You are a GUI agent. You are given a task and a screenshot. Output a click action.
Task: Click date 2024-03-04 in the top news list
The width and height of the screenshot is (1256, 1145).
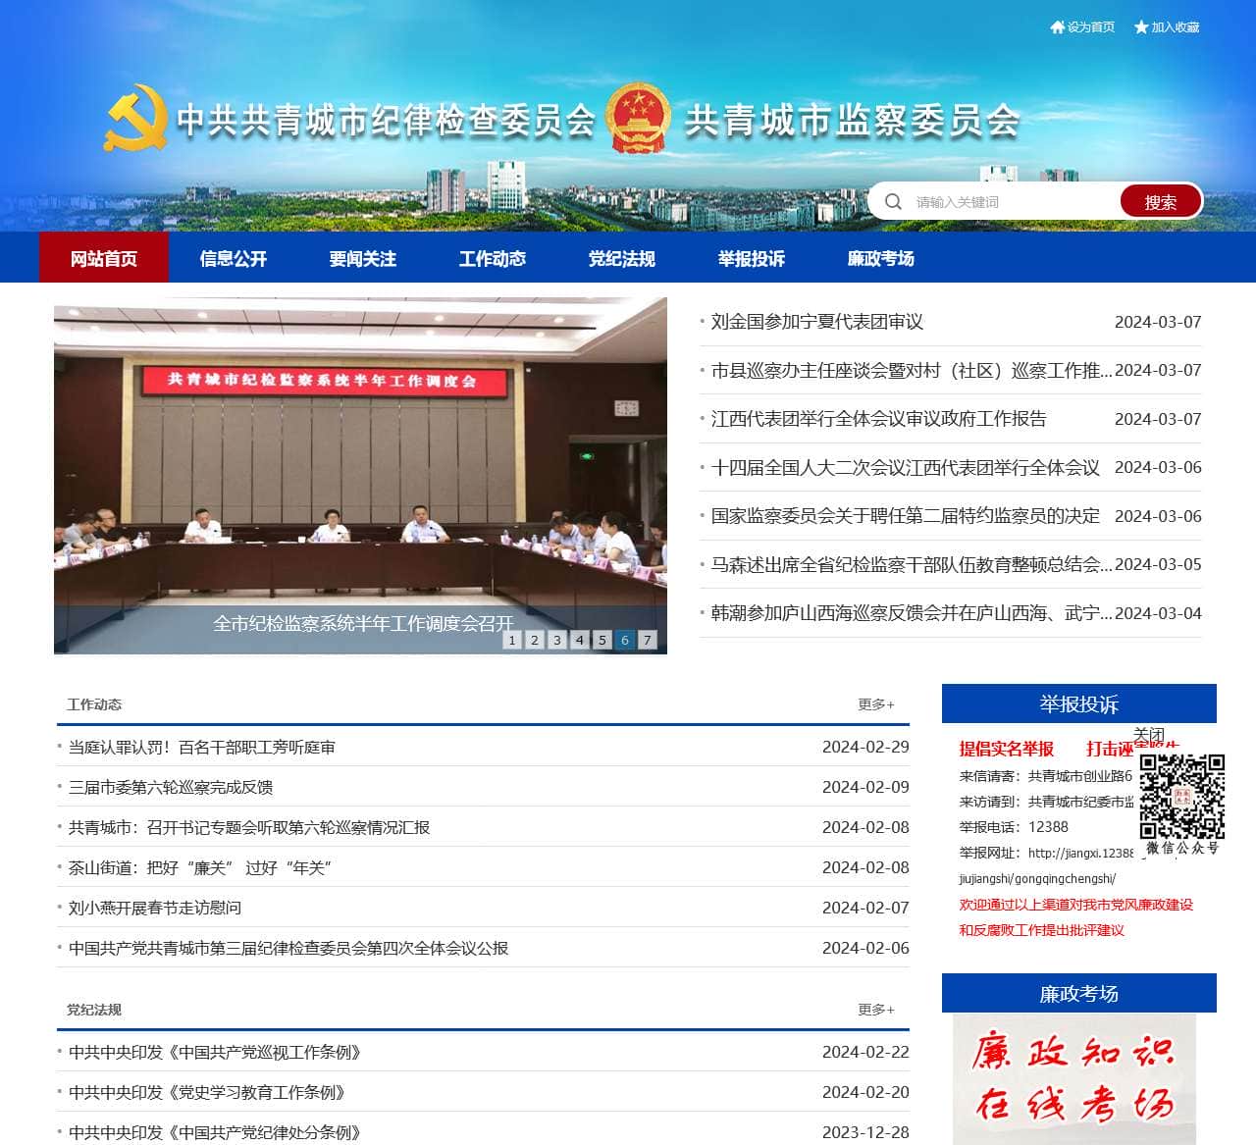coord(1158,613)
